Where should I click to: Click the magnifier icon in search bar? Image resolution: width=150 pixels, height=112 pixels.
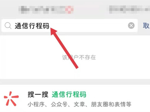(x=8, y=26)
